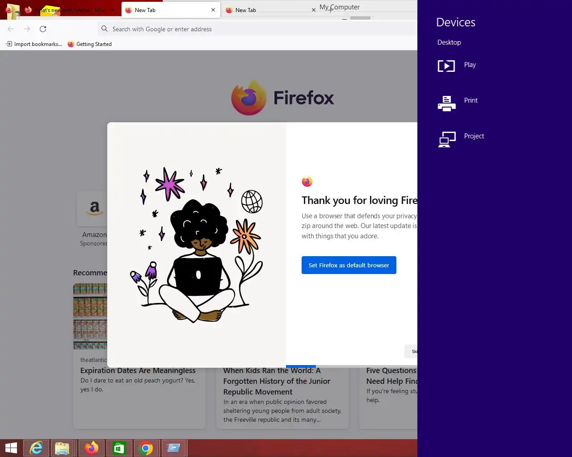The width and height of the screenshot is (572, 457).
Task: Click the Windows Start button
Action: pyautogui.click(x=11, y=448)
